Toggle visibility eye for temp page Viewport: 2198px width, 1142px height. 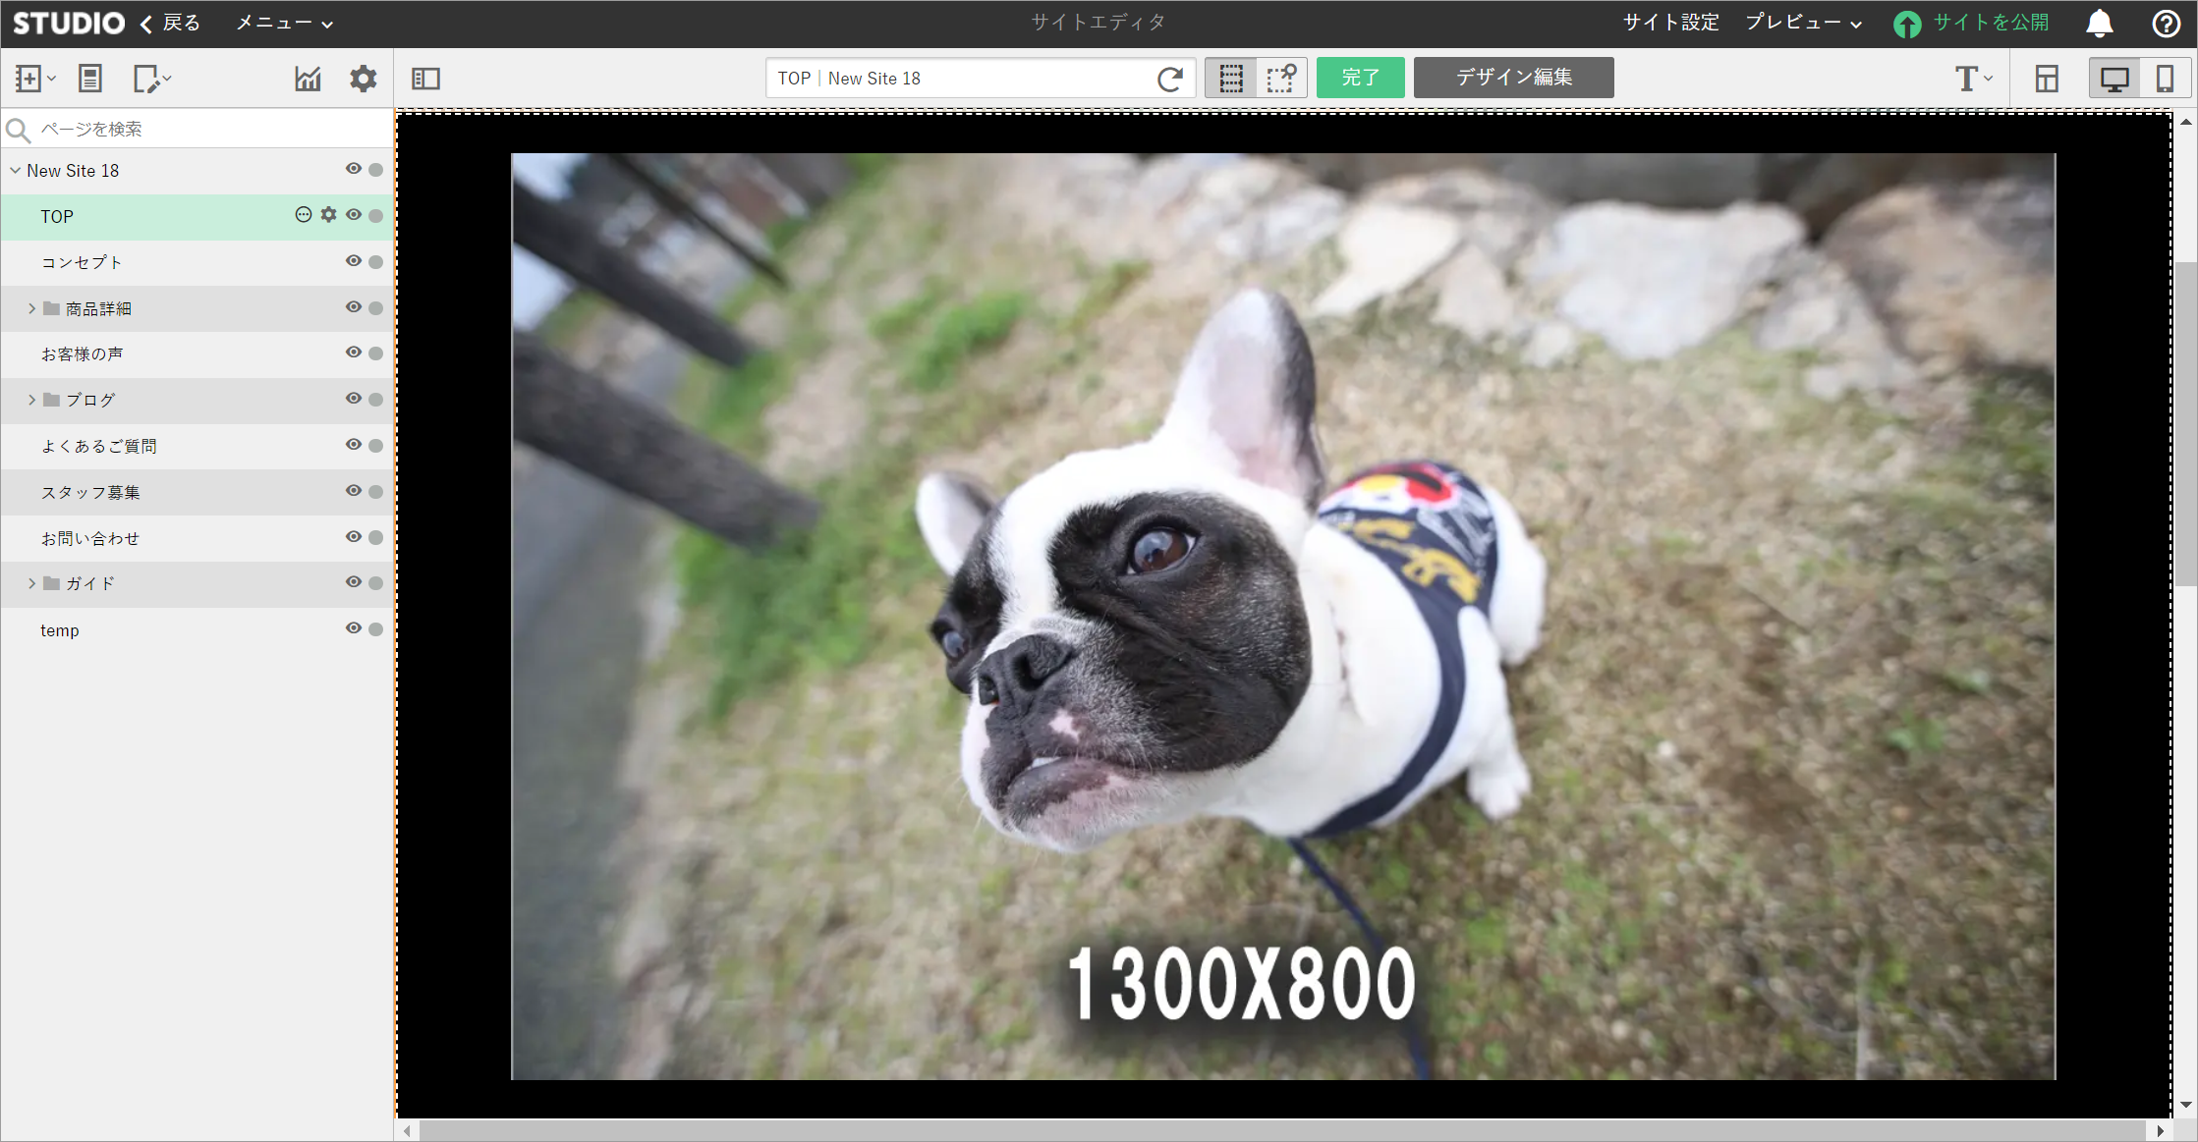[354, 628]
